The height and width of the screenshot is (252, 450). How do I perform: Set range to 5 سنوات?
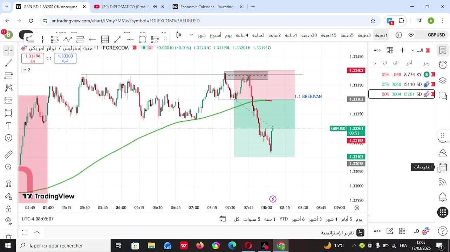[252, 219]
